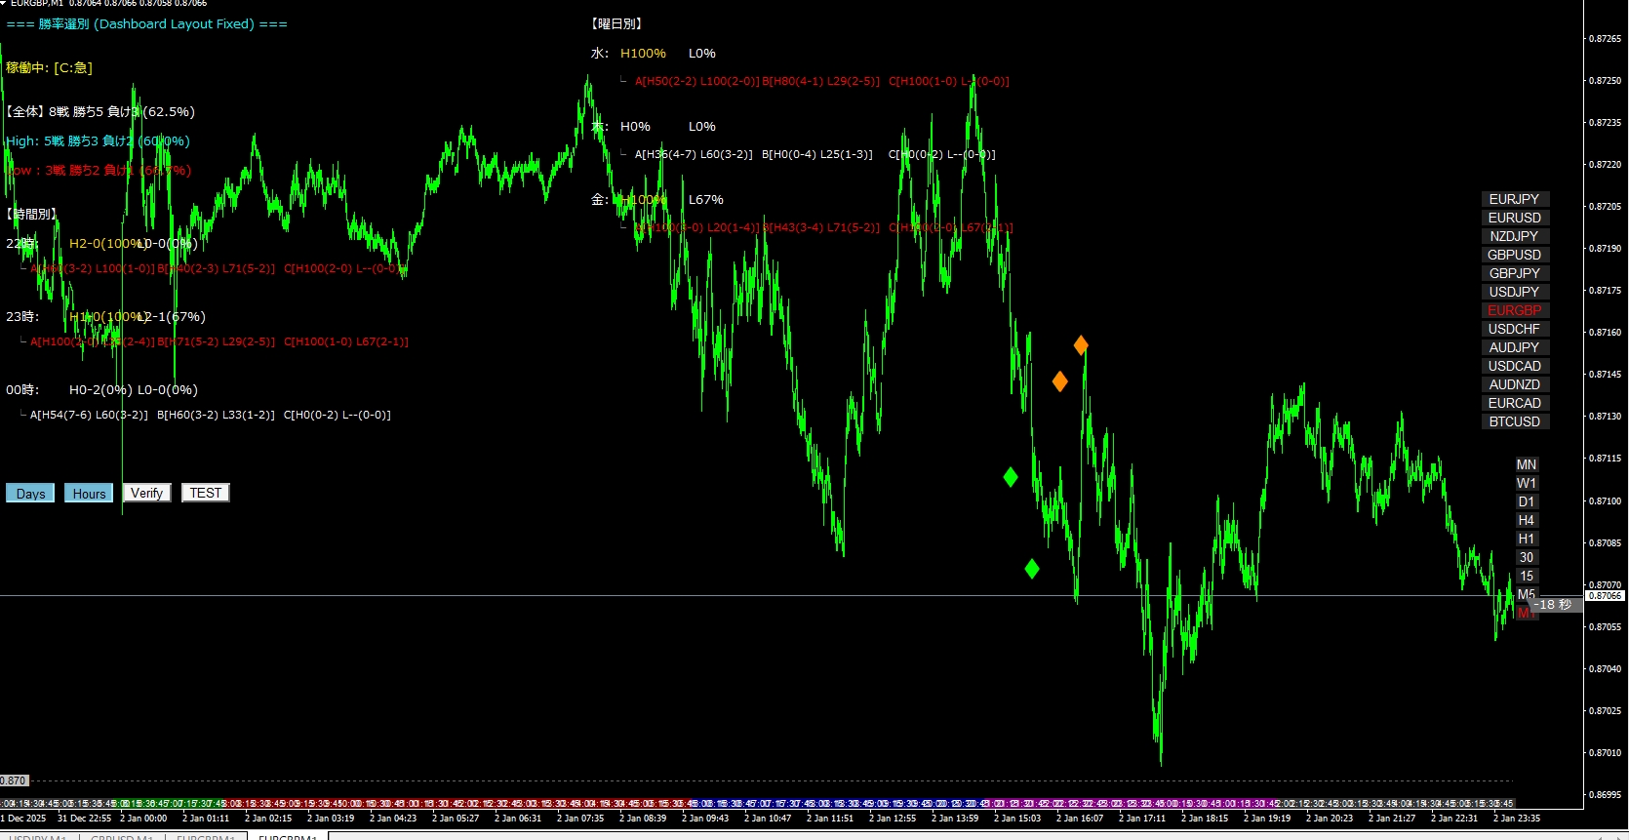Image resolution: width=1629 pixels, height=840 pixels.
Task: Click the 【時間別】 section heading
Action: click(x=31, y=214)
